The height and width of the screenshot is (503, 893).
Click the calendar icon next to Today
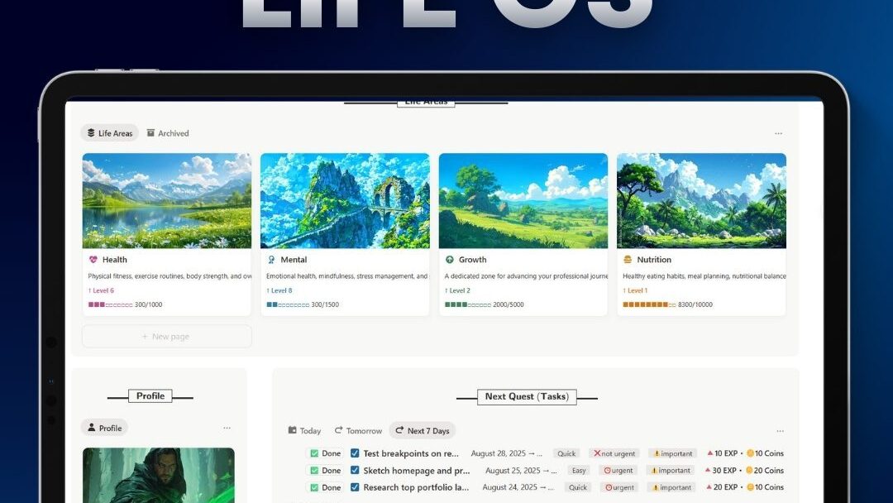point(292,430)
